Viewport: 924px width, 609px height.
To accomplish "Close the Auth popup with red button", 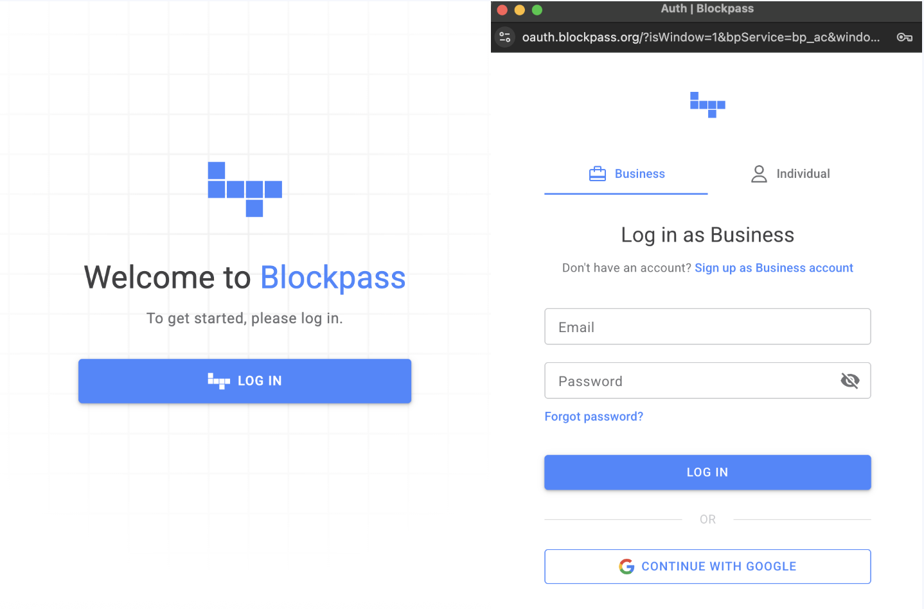I will tap(502, 10).
